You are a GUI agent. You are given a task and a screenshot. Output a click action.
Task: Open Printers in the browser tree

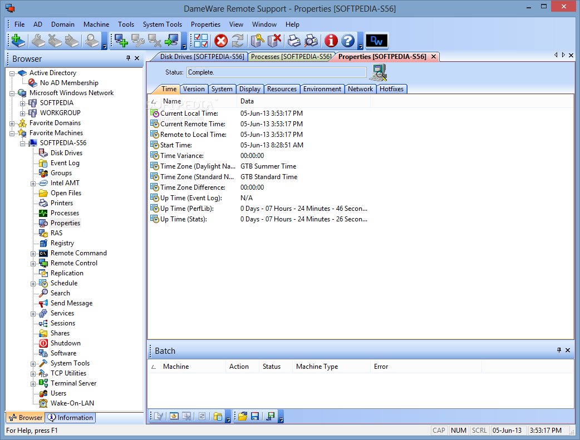pyautogui.click(x=62, y=203)
